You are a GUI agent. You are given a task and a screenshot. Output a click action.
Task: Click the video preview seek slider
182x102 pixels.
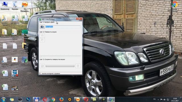pos(60,56)
